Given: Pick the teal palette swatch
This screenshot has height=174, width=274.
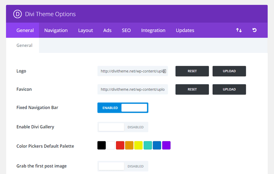Looking at the screenshot, I should 148,145.
